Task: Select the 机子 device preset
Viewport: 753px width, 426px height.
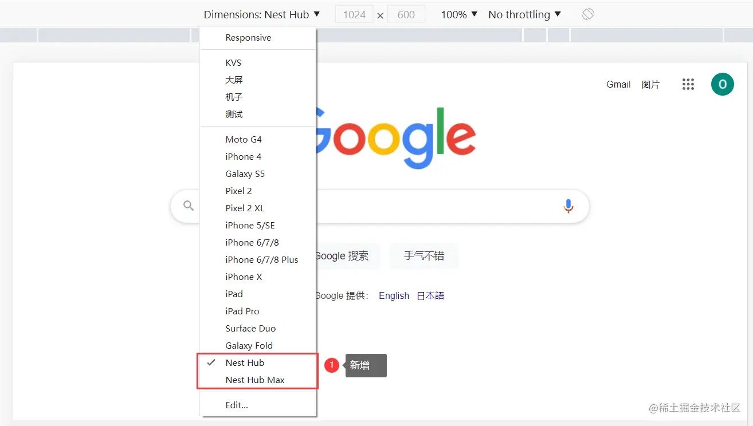Action: (258, 97)
